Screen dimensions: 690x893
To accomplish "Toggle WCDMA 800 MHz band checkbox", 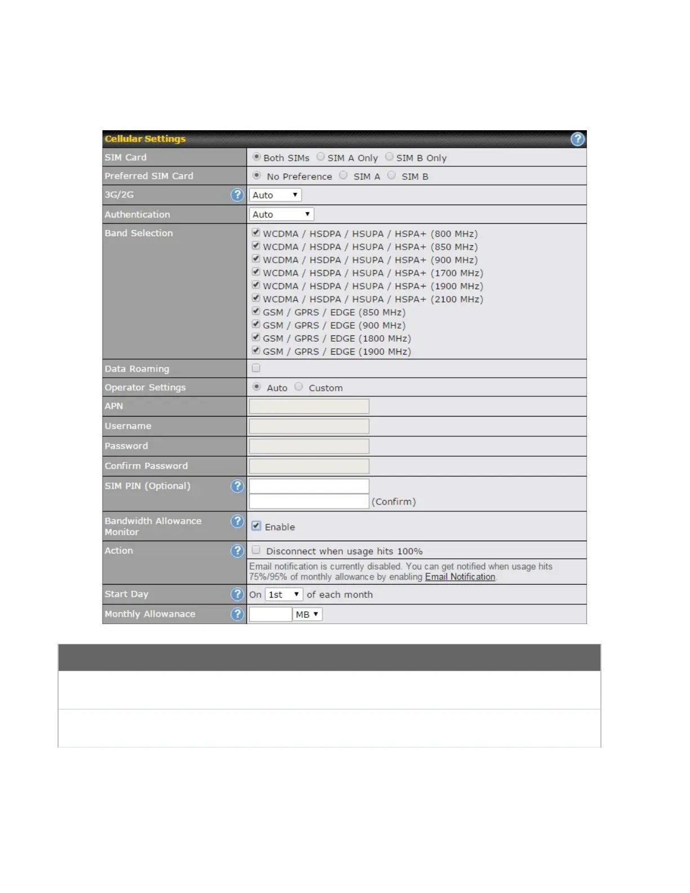I will click(x=256, y=232).
